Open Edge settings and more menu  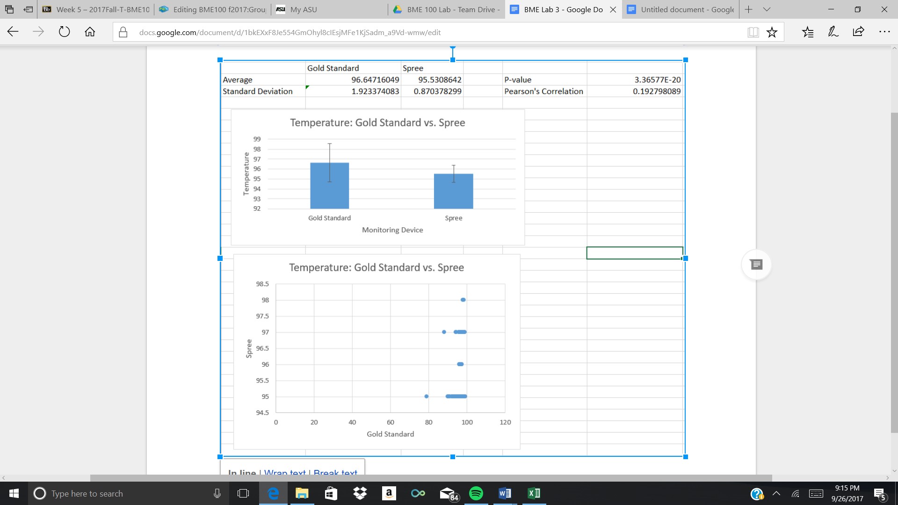click(x=884, y=32)
